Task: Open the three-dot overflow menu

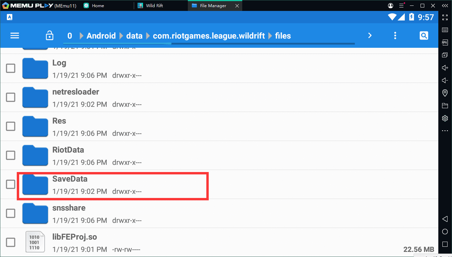Action: [395, 35]
